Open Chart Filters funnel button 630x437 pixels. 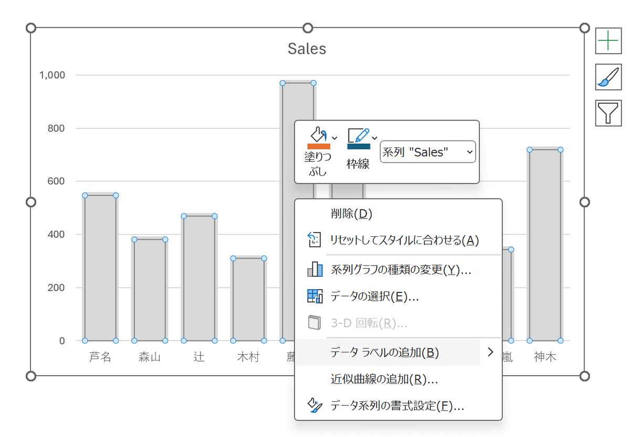click(x=608, y=113)
